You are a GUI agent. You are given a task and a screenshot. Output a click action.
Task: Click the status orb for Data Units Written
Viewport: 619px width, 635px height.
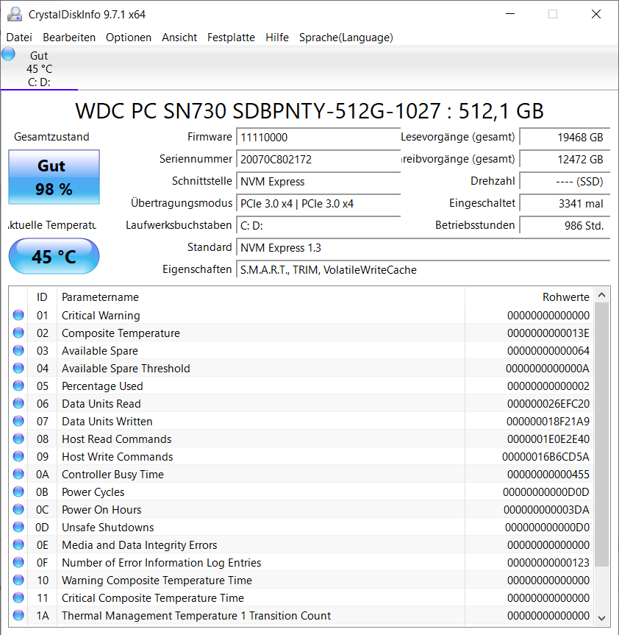(x=18, y=421)
